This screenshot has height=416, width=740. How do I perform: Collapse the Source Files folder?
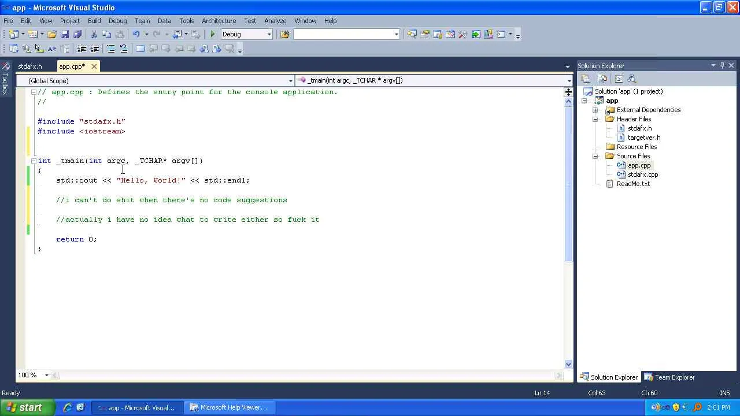click(x=595, y=156)
